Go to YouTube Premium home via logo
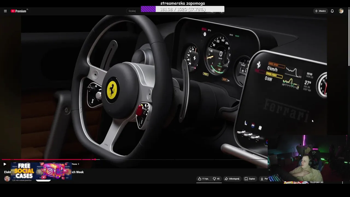350x197 pixels. click(19, 11)
